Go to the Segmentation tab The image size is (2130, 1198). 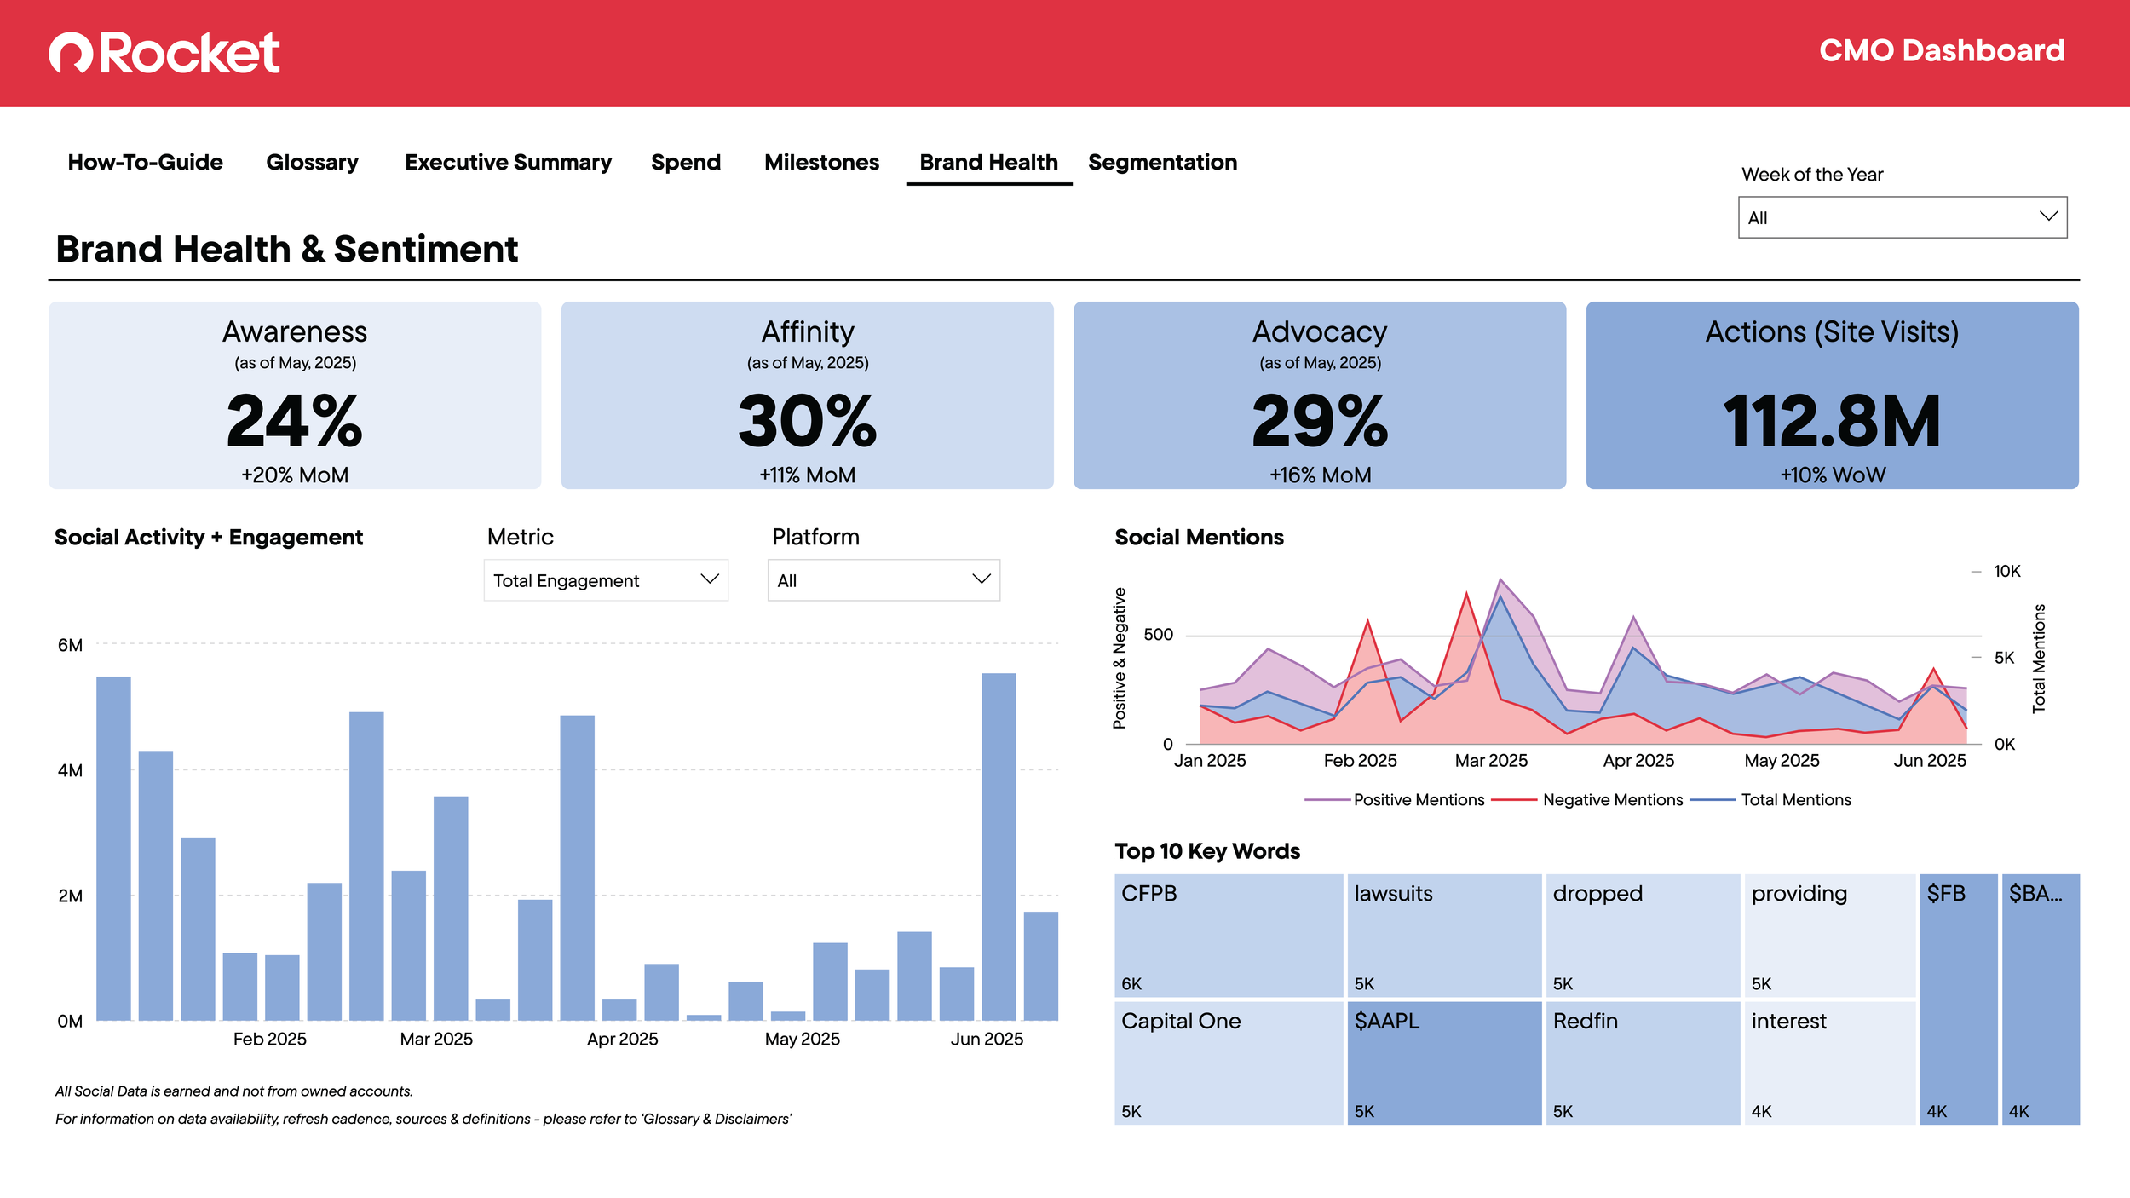pos(1162,162)
